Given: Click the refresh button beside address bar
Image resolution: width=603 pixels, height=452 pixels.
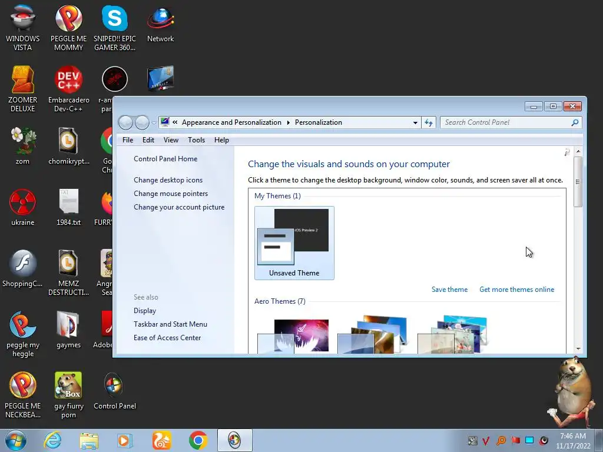Looking at the screenshot, I should pos(429,122).
